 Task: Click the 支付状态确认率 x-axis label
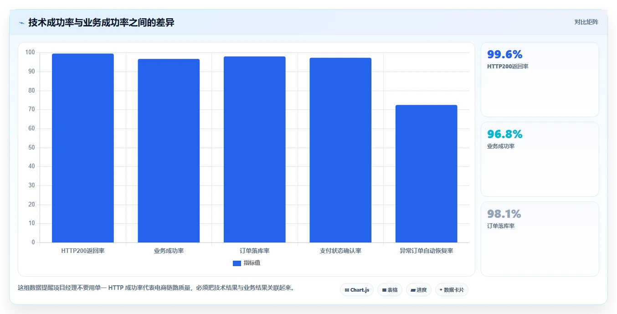[340, 251]
